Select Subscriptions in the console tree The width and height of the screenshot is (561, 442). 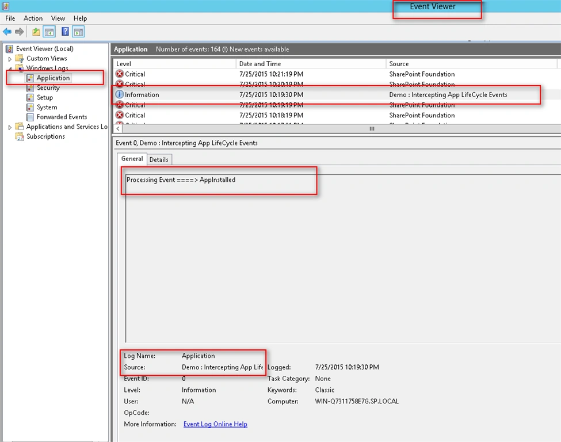click(x=45, y=136)
